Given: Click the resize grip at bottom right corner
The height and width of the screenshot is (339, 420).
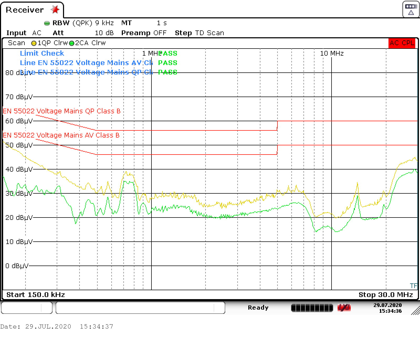Looking at the screenshot, I should 416,310.
